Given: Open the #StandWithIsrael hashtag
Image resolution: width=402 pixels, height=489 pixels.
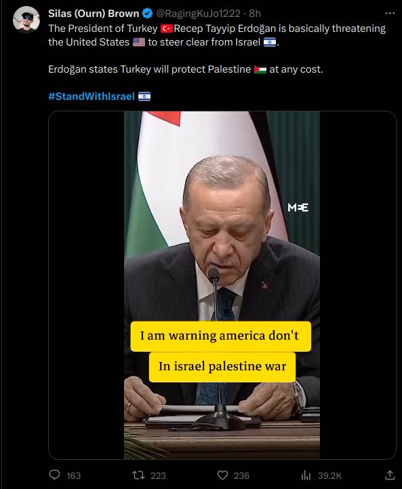Looking at the screenshot, I should (92, 96).
